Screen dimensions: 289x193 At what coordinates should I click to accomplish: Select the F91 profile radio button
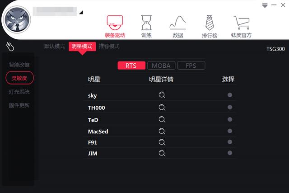230,142
